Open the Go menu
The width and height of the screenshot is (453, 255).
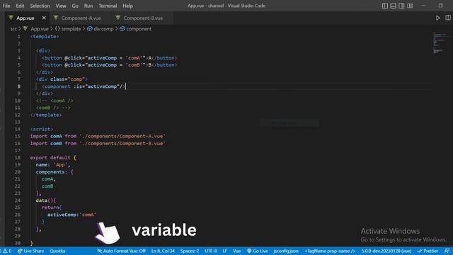[75, 6]
